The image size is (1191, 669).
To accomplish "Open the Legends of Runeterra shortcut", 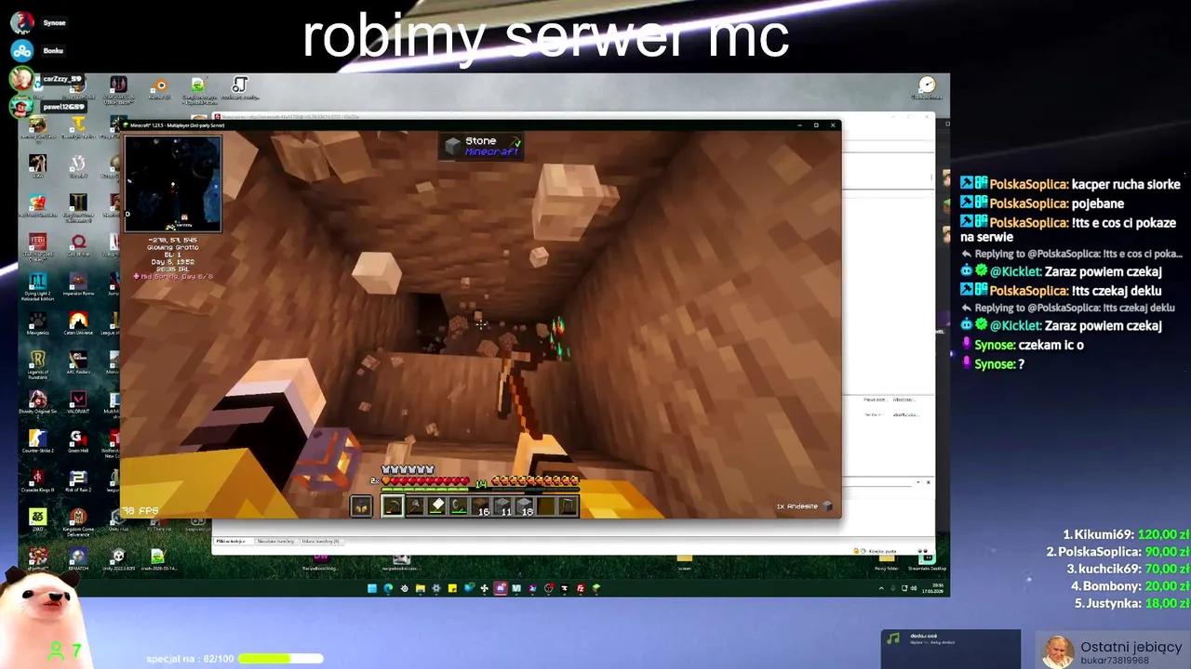I will click(x=37, y=364).
